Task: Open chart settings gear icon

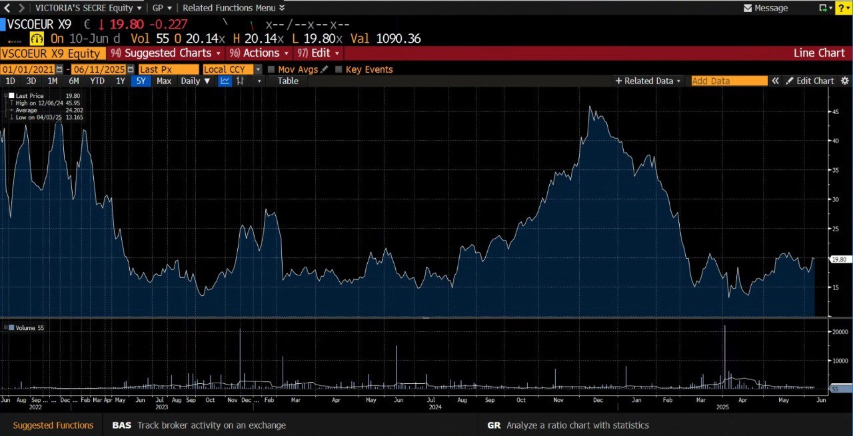Action: click(x=845, y=81)
